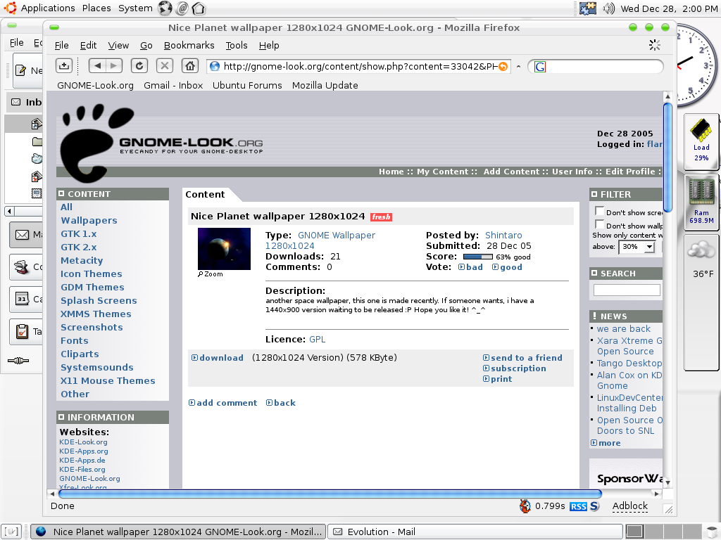Click the horizontal scrollbar thumb

[330, 494]
